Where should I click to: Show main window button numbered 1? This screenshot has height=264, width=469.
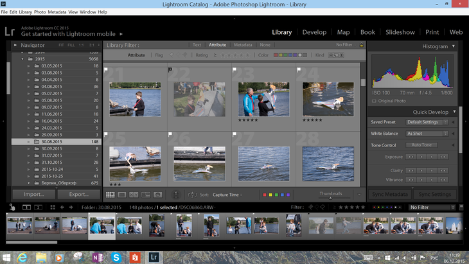pos(26,207)
